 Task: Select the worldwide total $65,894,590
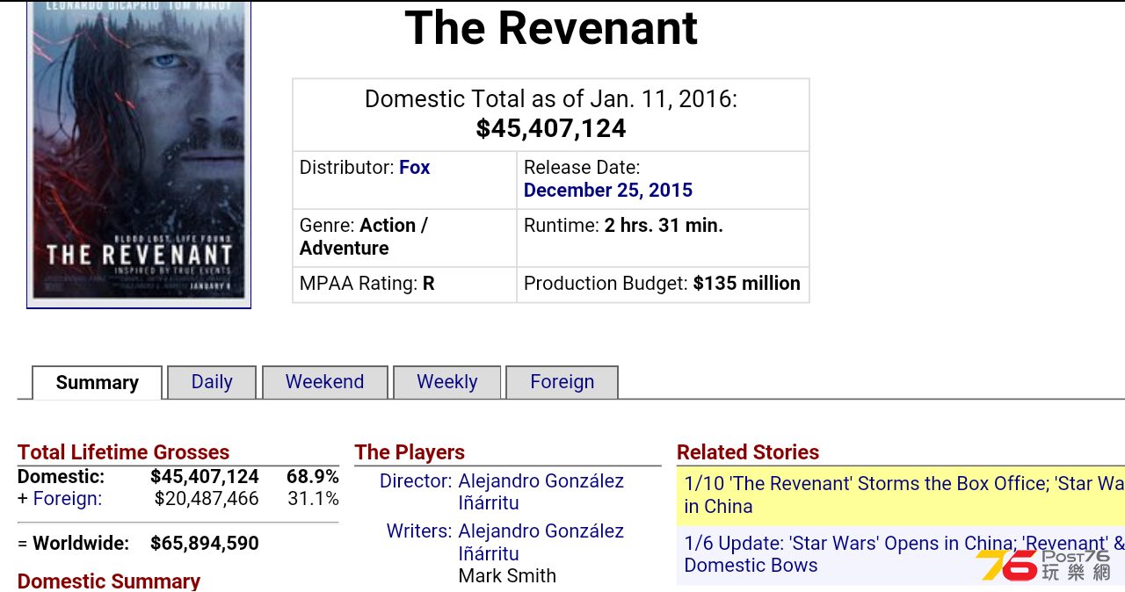coord(205,544)
